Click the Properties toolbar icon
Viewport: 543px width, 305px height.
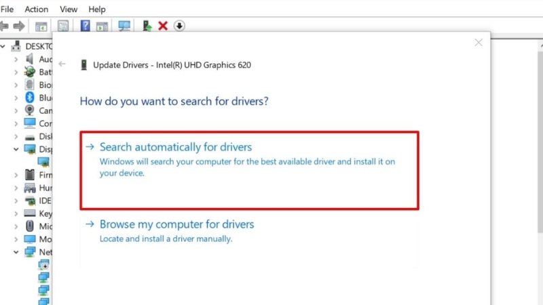pyautogui.click(x=63, y=26)
